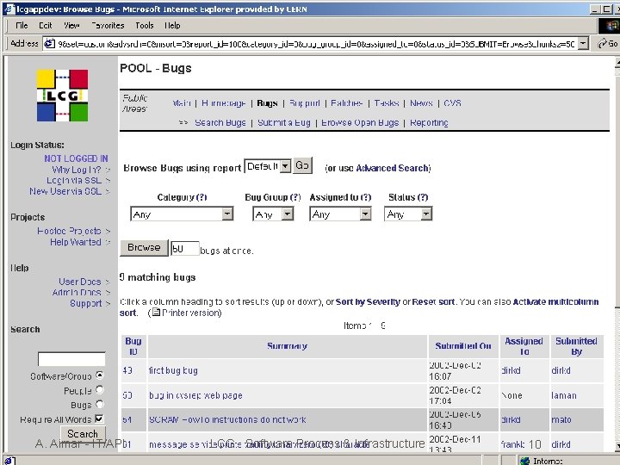Click the Submit a Bug link
620x465 pixels.
(x=284, y=122)
